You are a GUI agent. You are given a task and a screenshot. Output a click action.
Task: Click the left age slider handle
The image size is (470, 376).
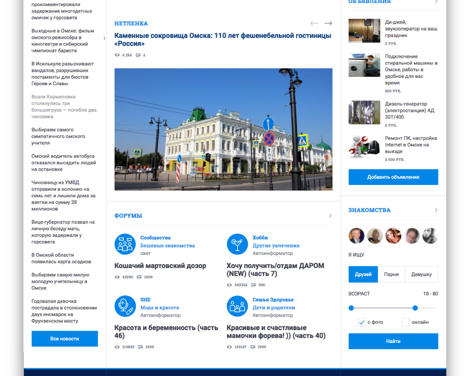pos(351,308)
